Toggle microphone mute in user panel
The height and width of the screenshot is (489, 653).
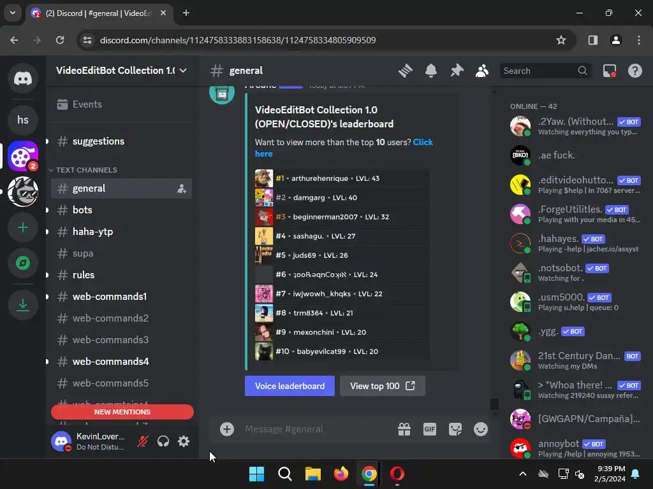pyautogui.click(x=142, y=441)
